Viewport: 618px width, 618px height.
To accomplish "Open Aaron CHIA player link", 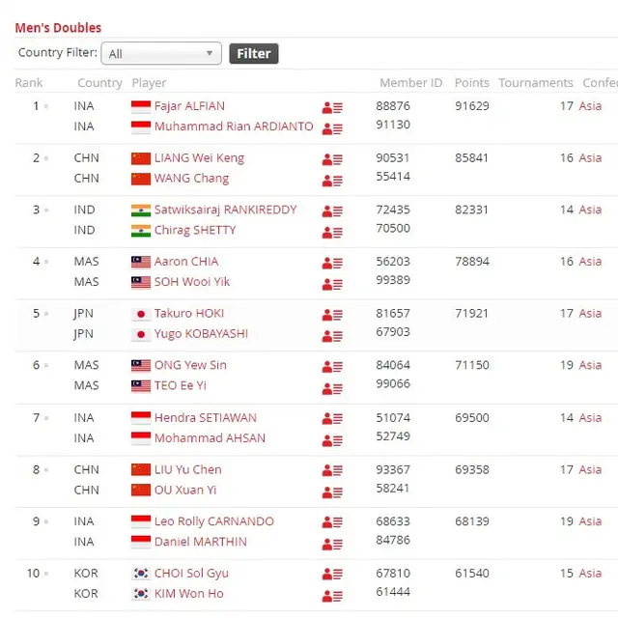I will pos(186,262).
